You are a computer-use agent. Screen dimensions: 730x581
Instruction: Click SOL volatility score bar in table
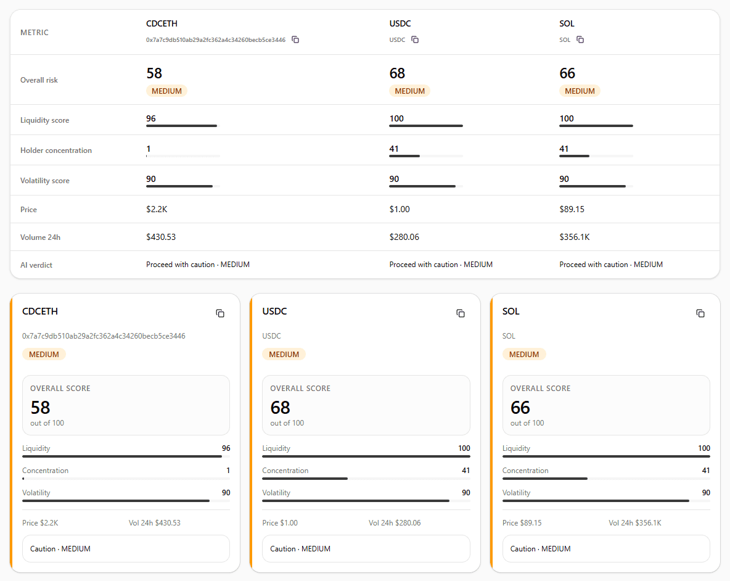(596, 186)
